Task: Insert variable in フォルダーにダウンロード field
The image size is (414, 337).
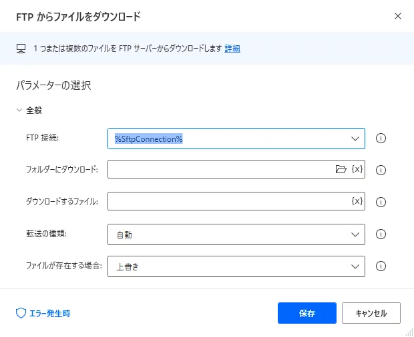Action: click(x=357, y=169)
